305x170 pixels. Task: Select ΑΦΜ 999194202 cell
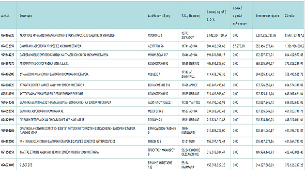click(8, 131)
